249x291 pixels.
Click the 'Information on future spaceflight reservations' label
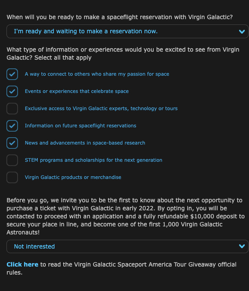[x=80, y=126]
